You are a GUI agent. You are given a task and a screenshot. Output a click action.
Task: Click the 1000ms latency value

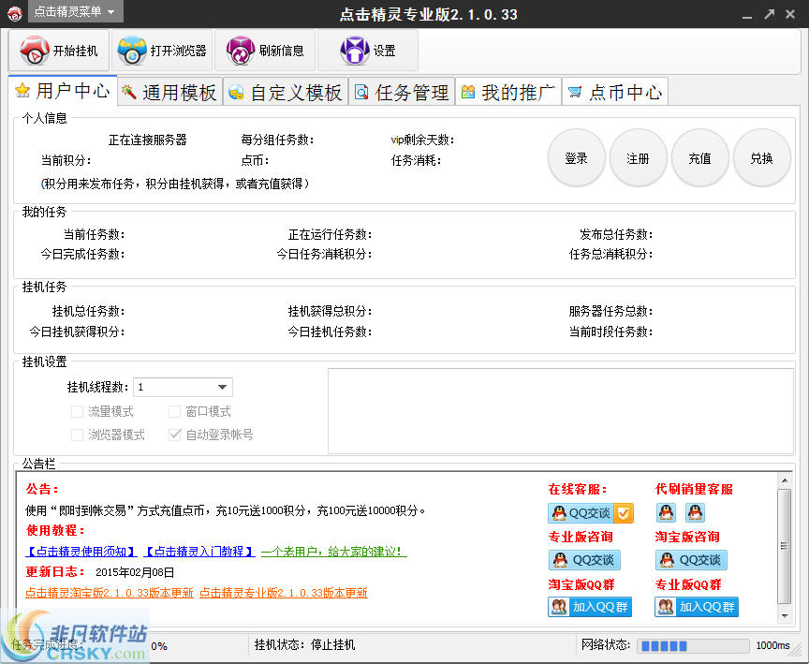coord(772,645)
